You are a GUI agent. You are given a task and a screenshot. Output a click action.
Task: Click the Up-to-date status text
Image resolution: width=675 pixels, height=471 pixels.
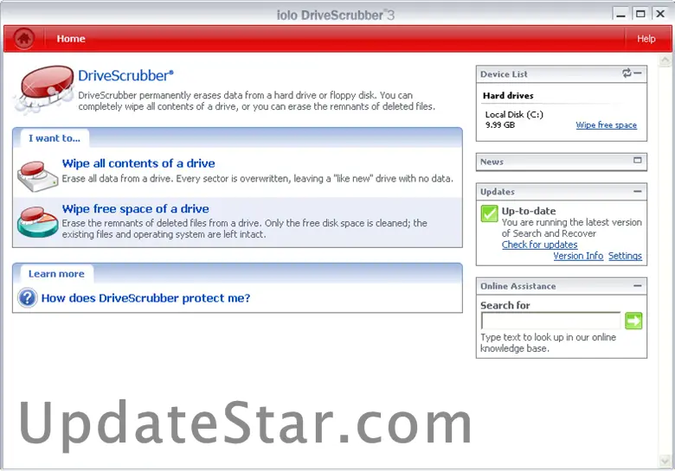click(529, 211)
